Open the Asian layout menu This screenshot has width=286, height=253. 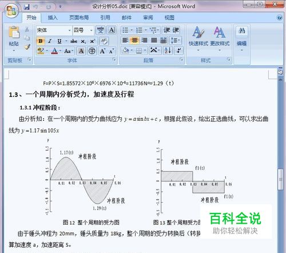point(155,50)
